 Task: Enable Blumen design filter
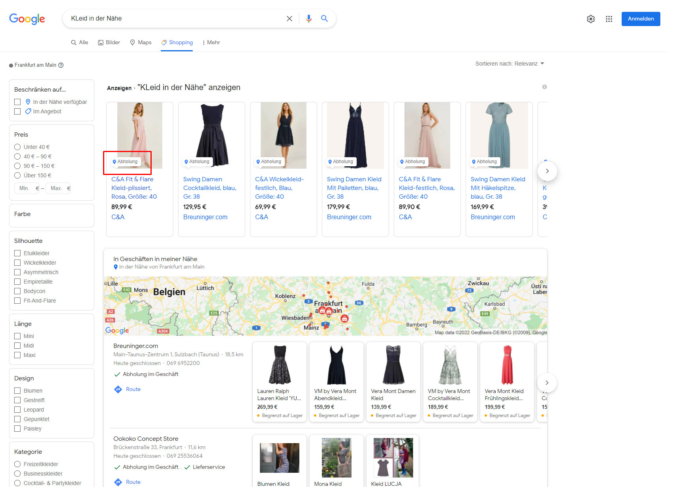(x=17, y=391)
